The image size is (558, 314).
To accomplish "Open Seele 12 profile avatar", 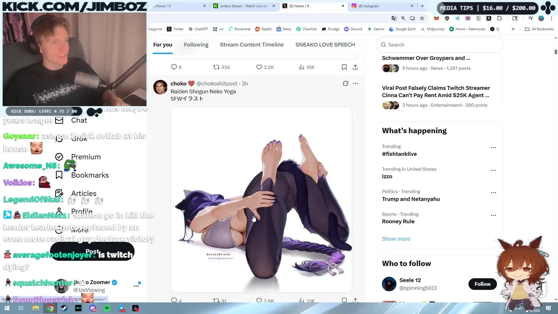I will tap(389, 284).
